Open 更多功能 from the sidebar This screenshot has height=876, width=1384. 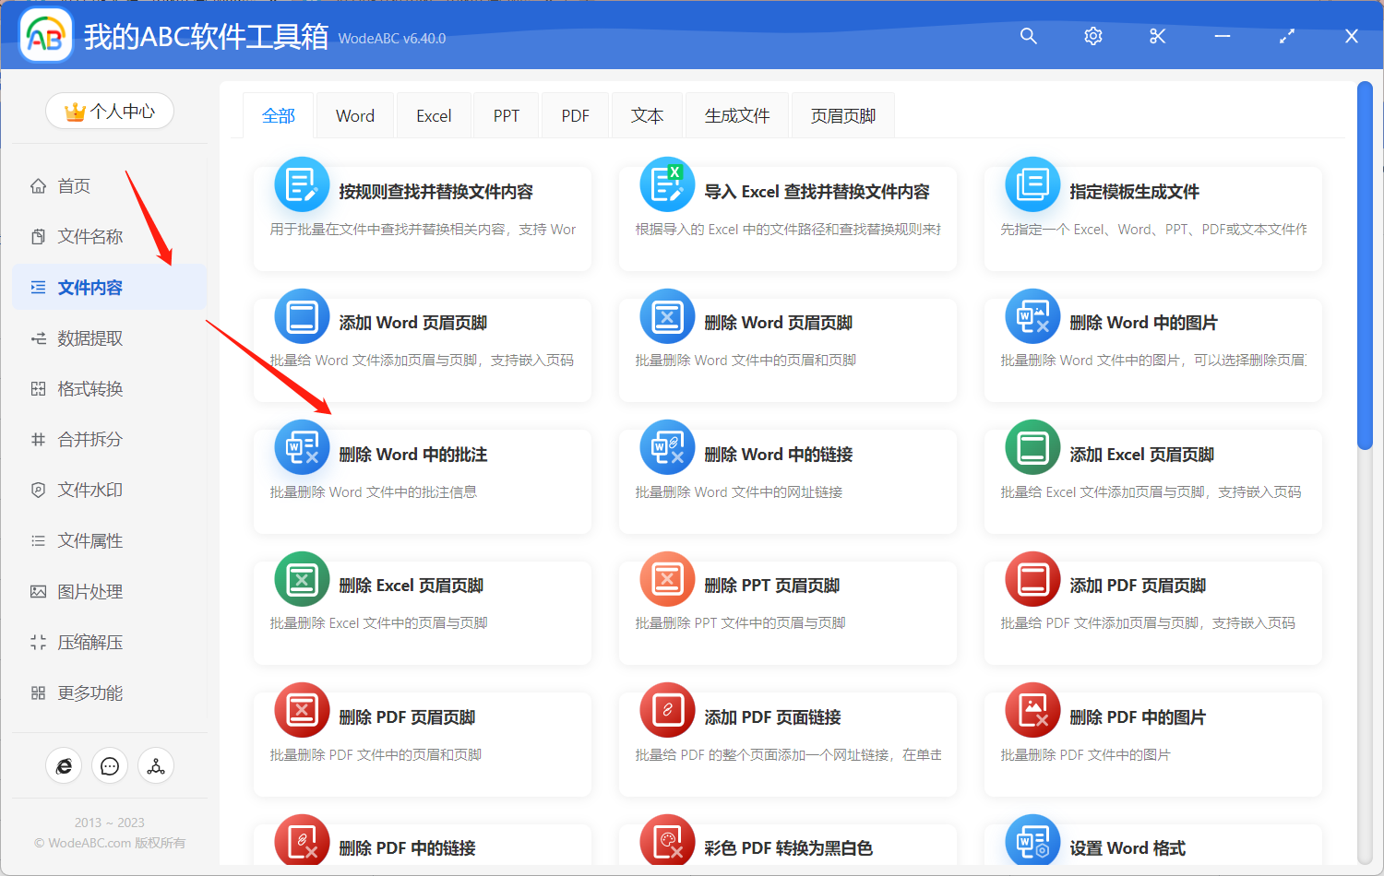(83, 693)
